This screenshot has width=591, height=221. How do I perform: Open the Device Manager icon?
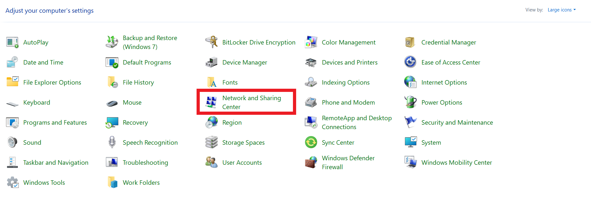[x=212, y=62]
